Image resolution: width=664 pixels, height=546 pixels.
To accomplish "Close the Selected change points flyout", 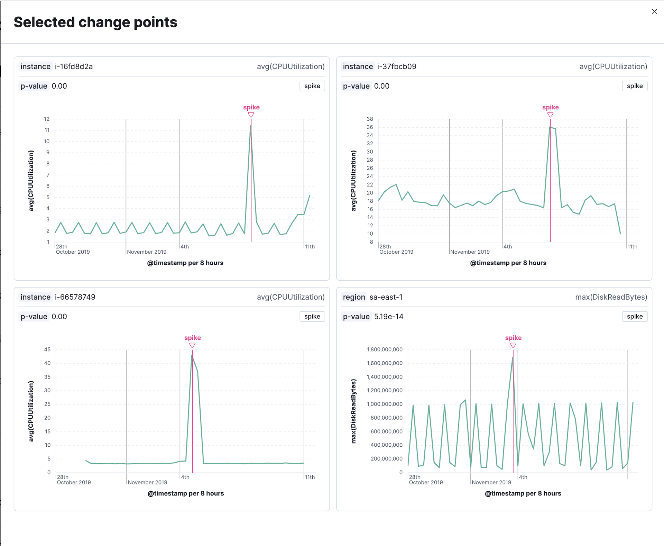I will 654,12.
